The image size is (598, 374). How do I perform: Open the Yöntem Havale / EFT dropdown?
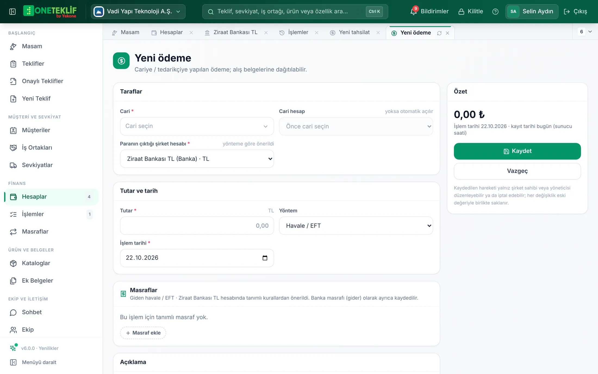click(x=356, y=226)
